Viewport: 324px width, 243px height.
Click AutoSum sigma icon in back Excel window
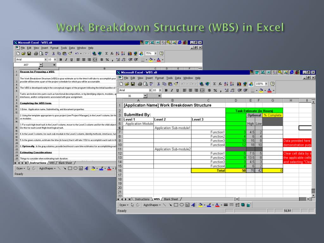[x=106, y=53]
